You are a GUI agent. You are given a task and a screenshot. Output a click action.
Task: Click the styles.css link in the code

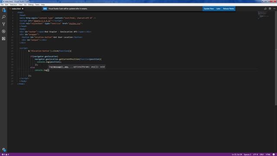75,23
